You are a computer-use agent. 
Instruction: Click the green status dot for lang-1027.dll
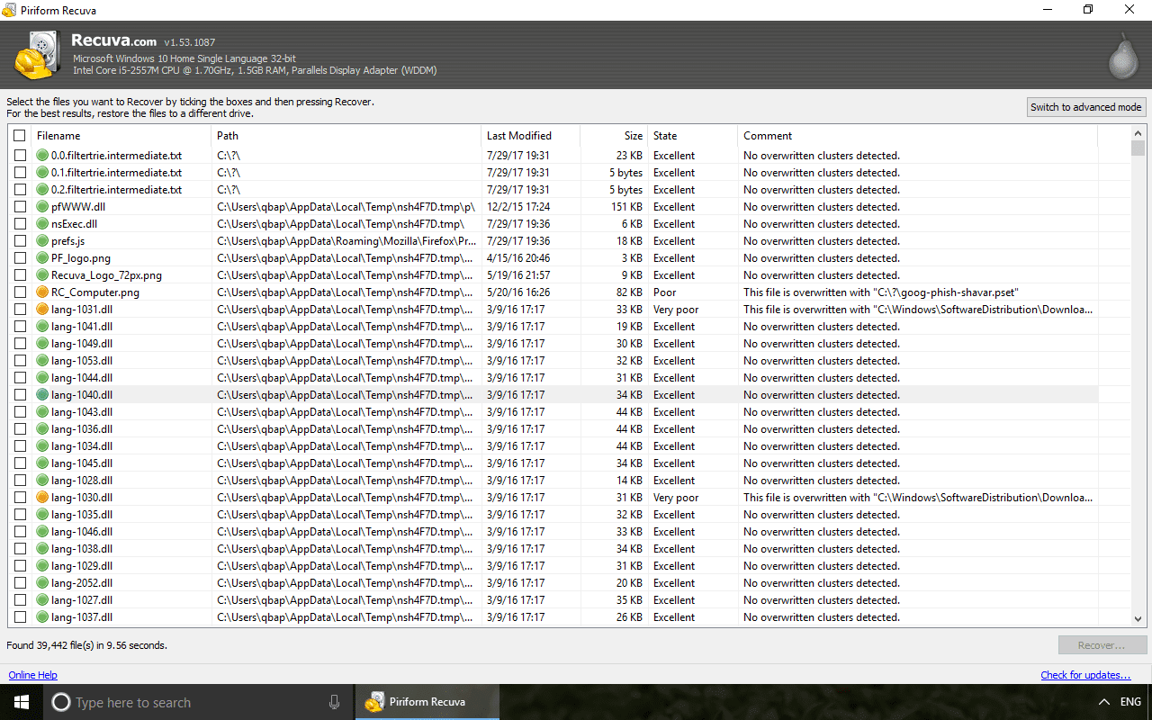[x=42, y=600]
